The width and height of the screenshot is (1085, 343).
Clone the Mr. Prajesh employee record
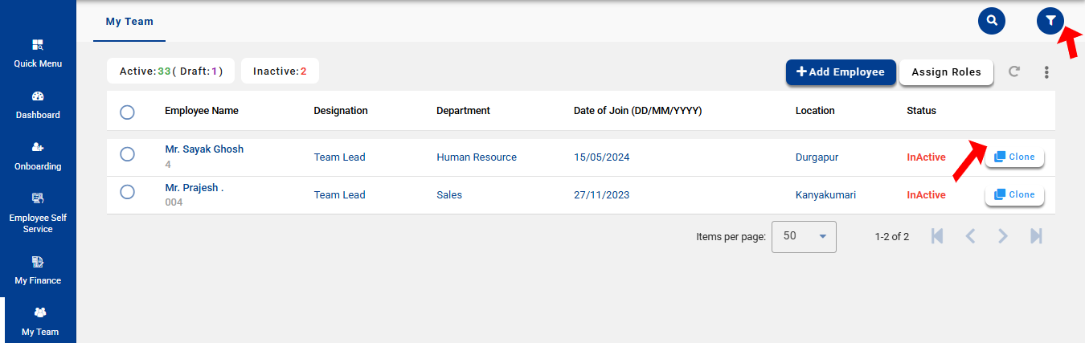[1014, 194]
